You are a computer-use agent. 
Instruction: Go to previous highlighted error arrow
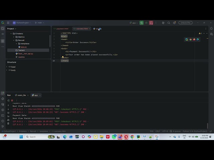[x=204, y=33]
